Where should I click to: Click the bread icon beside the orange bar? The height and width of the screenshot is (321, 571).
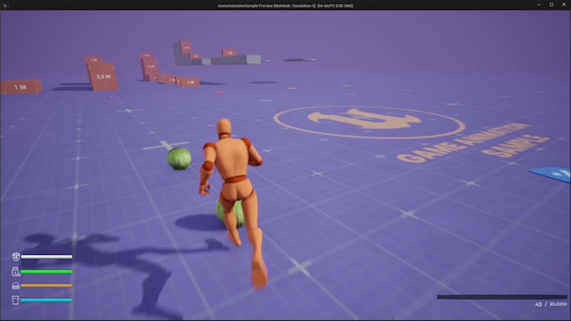coord(15,286)
